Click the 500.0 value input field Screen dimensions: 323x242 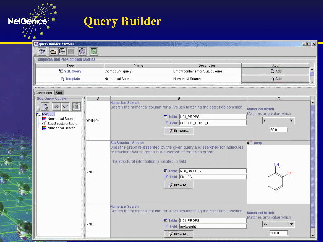(x=278, y=233)
